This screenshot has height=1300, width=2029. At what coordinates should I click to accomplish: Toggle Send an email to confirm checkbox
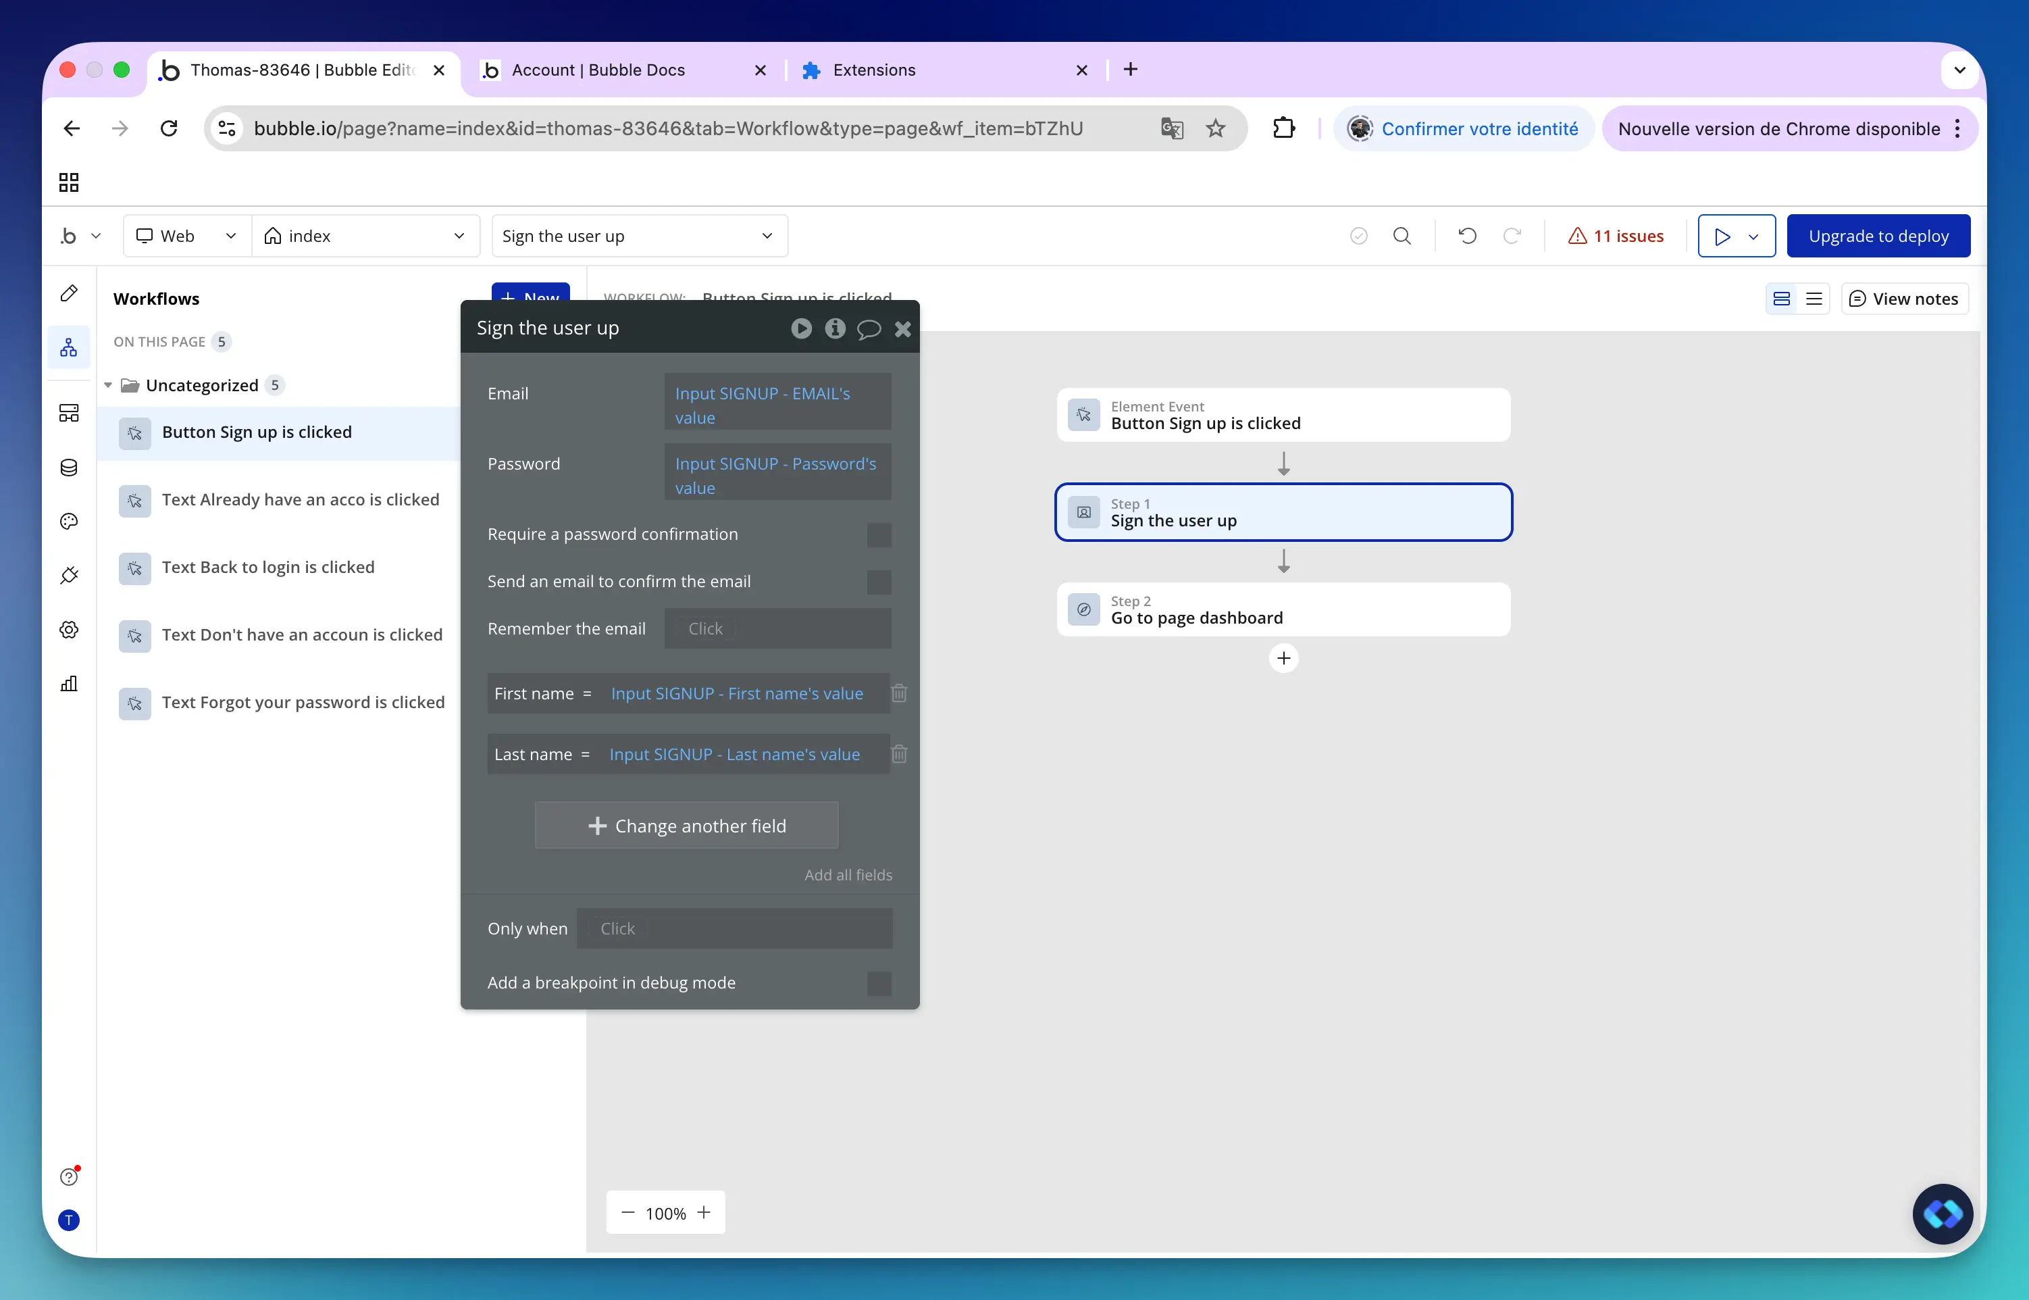[879, 582]
